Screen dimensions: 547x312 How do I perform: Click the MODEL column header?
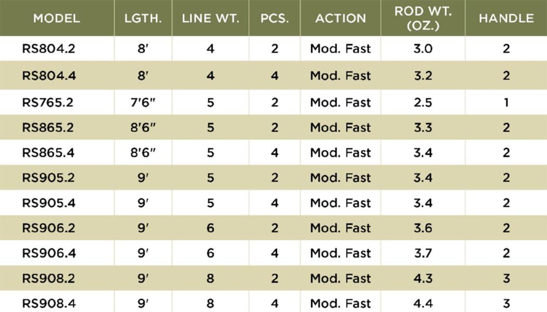tap(56, 19)
